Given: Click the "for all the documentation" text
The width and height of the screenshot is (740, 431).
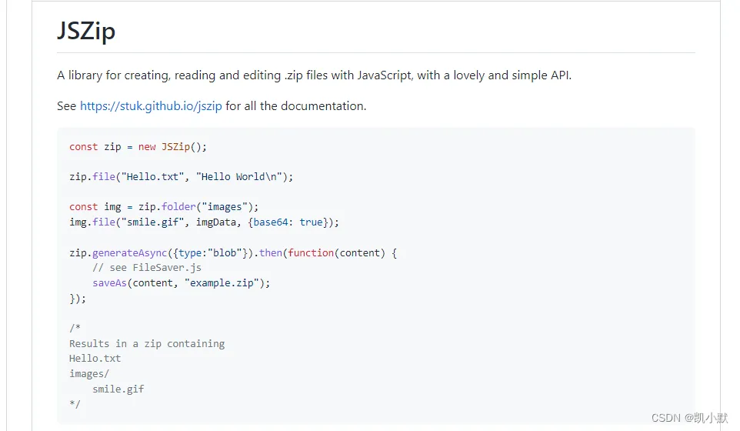Looking at the screenshot, I should tap(295, 106).
